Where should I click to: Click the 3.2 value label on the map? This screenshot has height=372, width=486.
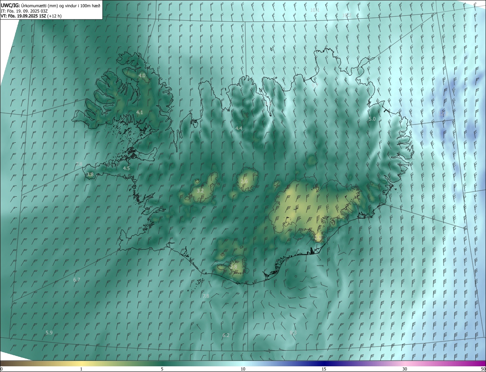(200, 191)
